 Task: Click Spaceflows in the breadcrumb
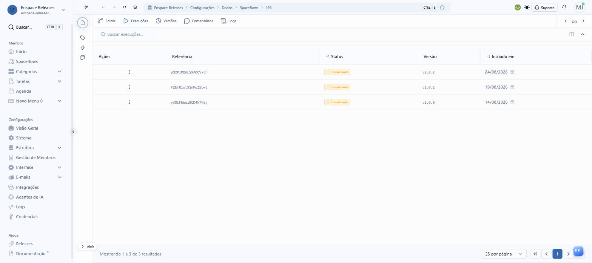point(249,8)
